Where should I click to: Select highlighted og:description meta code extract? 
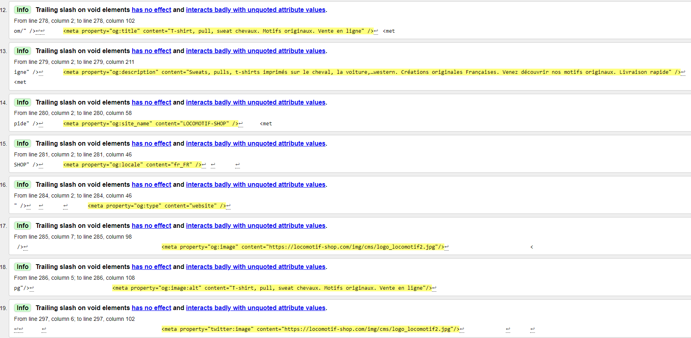(372, 72)
